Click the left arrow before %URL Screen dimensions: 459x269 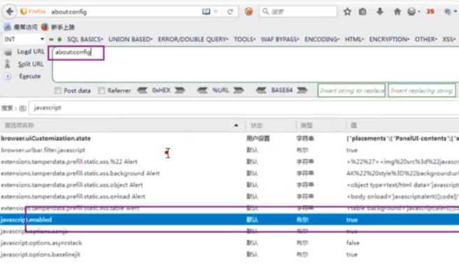(203, 91)
